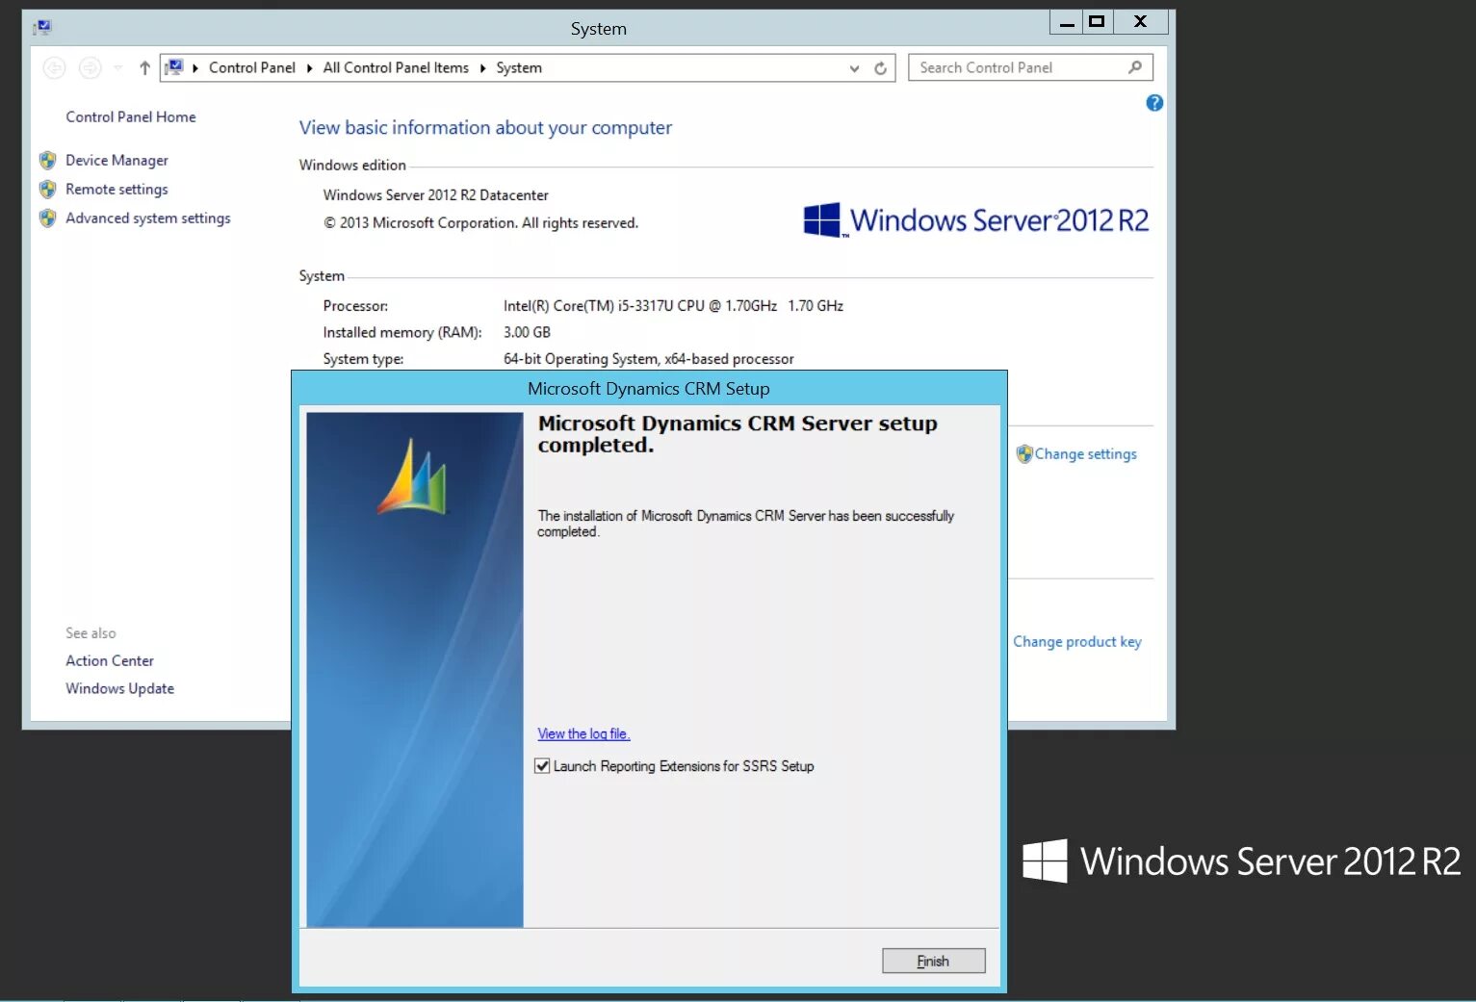Open Remote settings link
This screenshot has width=1476, height=1002.
tap(117, 189)
